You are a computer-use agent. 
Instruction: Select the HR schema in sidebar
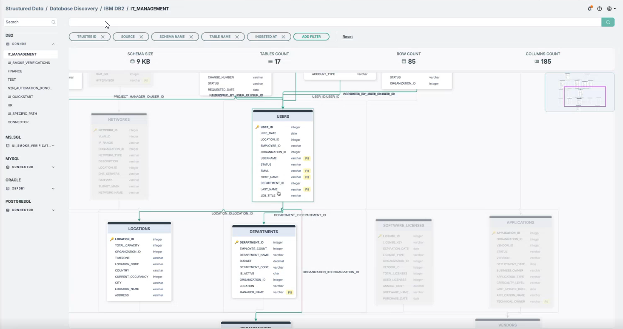coord(10,105)
